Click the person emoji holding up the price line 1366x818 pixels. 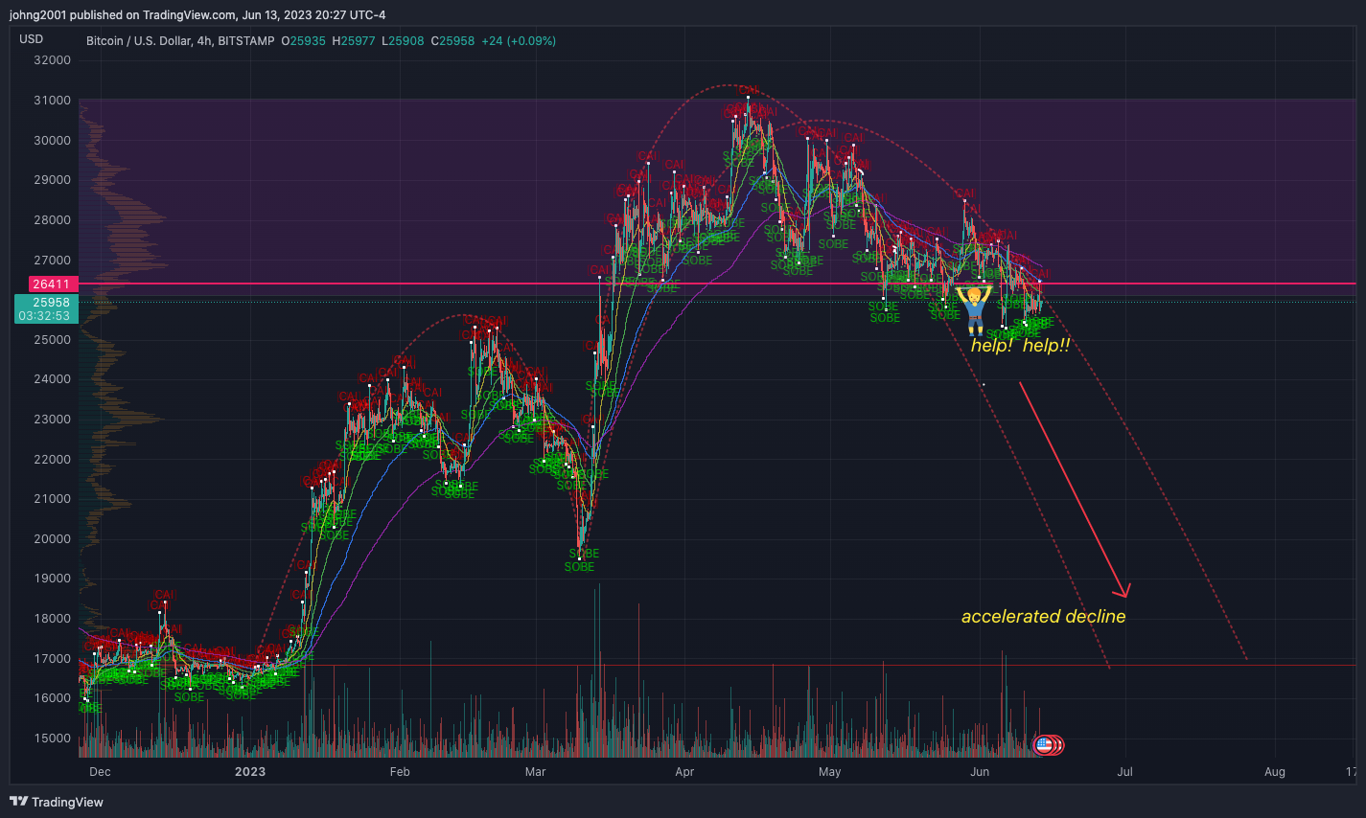coord(975,308)
